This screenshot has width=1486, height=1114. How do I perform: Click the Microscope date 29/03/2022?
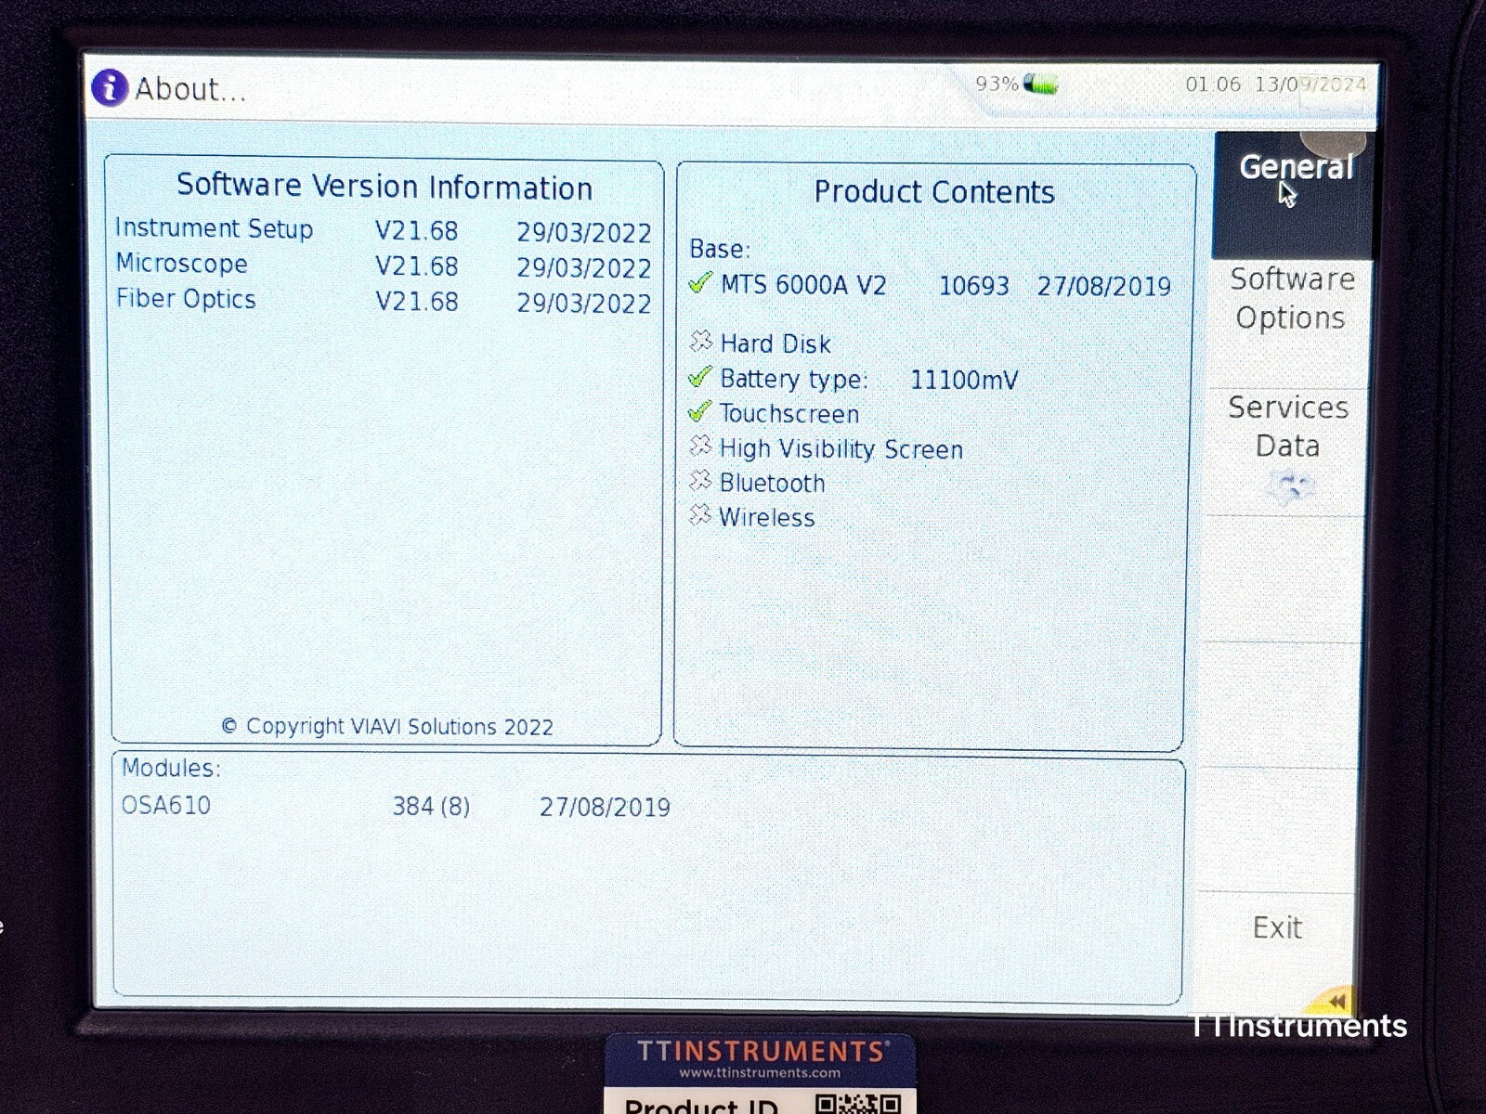coord(584,268)
